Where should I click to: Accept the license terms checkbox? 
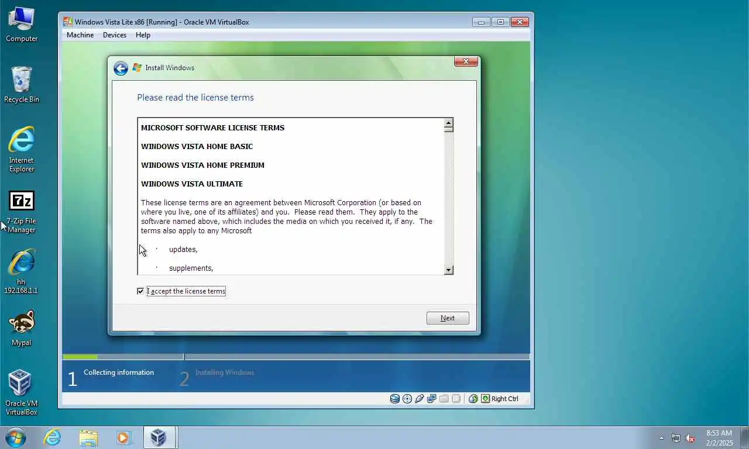(x=140, y=291)
